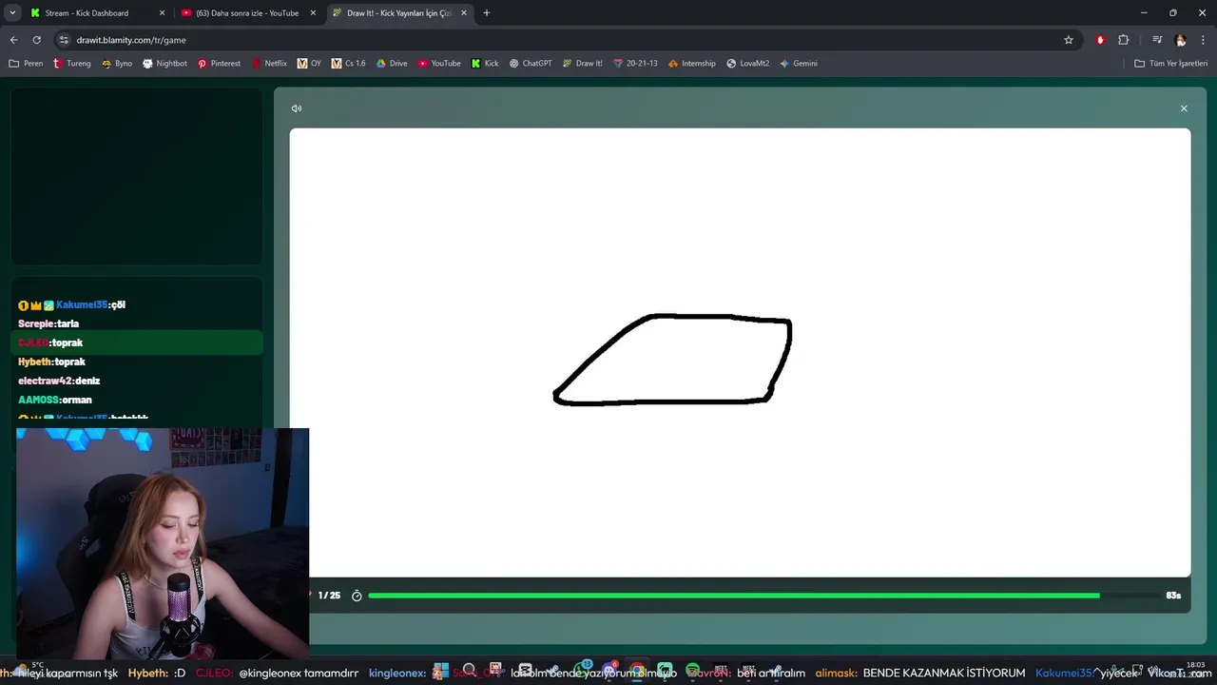The width and height of the screenshot is (1217, 685).
Task: Open a new tab with plus button
Action: click(487, 13)
